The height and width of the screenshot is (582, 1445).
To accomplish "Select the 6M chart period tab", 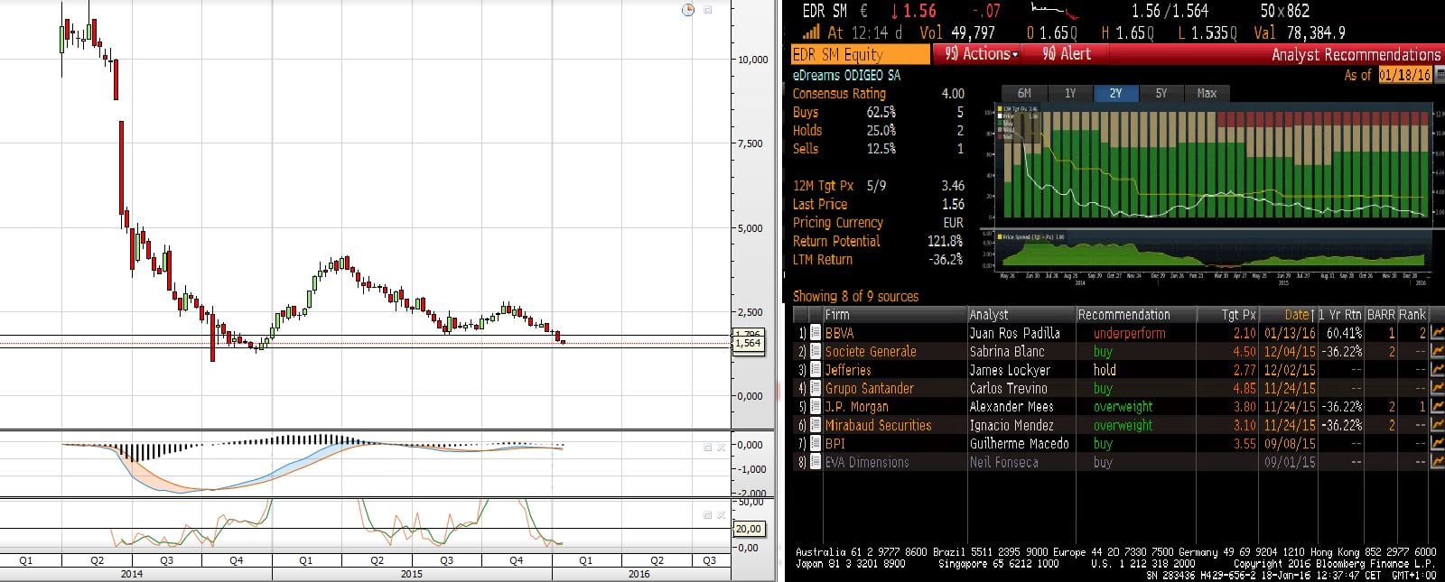I will click(x=1024, y=93).
